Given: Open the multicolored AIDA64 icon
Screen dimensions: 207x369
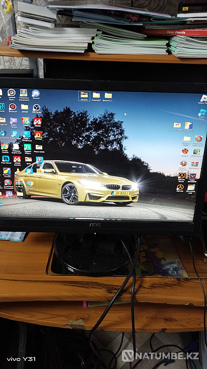Looking at the screenshot, I should tap(26, 121).
